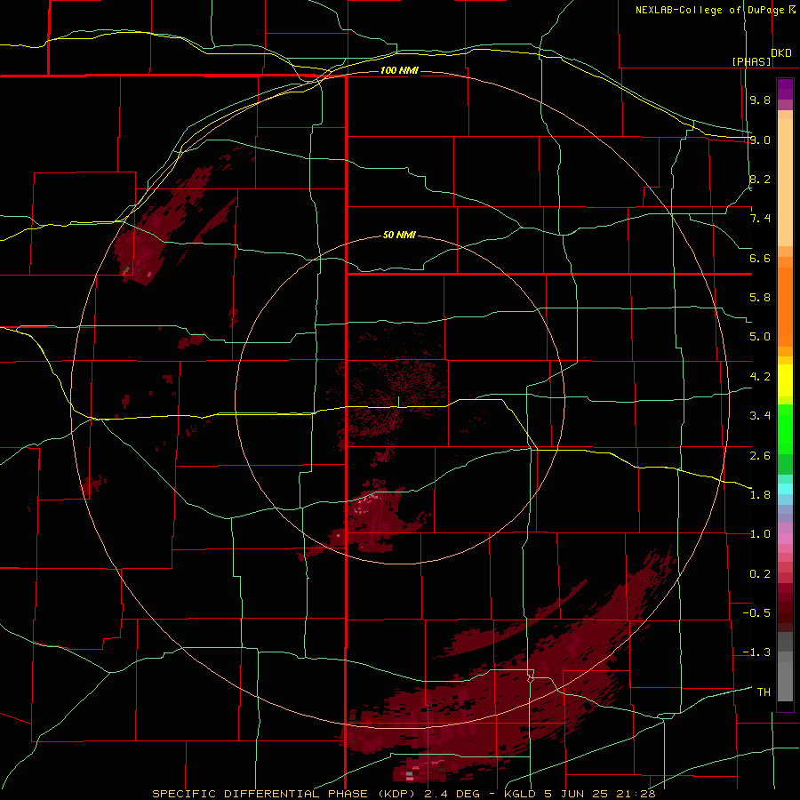Image resolution: width=800 pixels, height=800 pixels.
Task: Click the purple top band of the color bar
Action: pyautogui.click(x=785, y=89)
